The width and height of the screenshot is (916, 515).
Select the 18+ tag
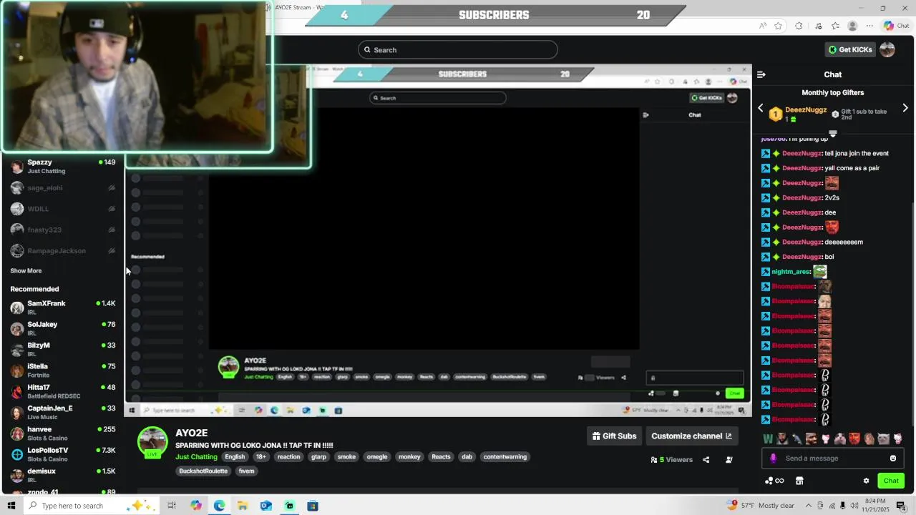(261, 457)
